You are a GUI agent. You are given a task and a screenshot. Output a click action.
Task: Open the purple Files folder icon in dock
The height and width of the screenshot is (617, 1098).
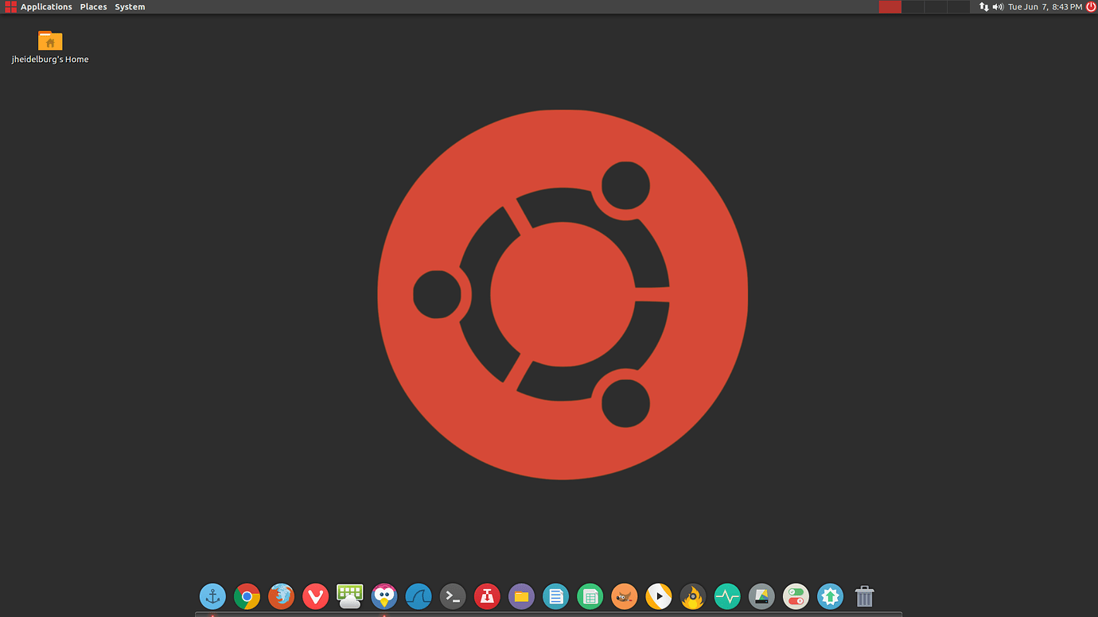[x=521, y=596]
